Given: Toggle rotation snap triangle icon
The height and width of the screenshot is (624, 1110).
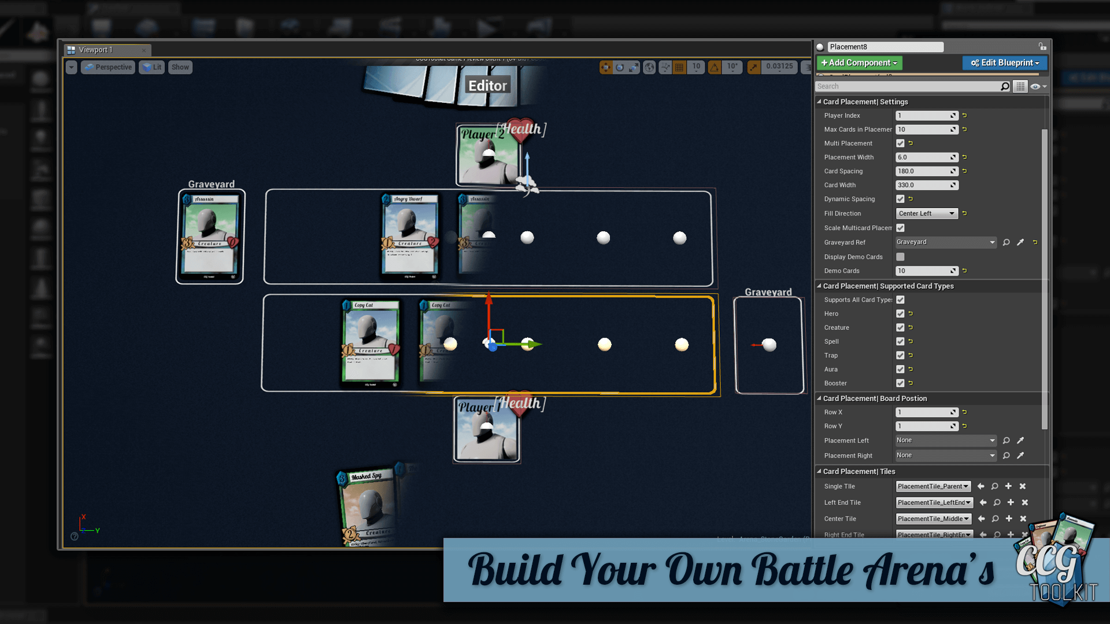Looking at the screenshot, I should point(715,68).
